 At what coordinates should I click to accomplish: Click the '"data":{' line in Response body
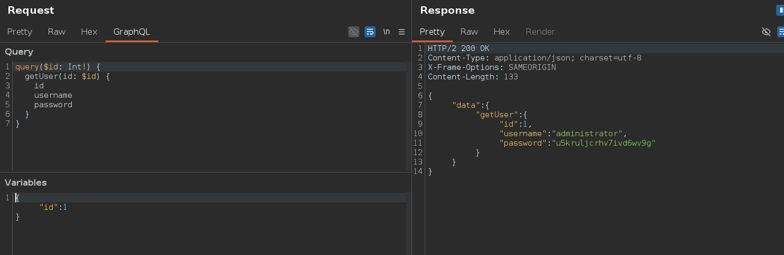pyautogui.click(x=471, y=105)
